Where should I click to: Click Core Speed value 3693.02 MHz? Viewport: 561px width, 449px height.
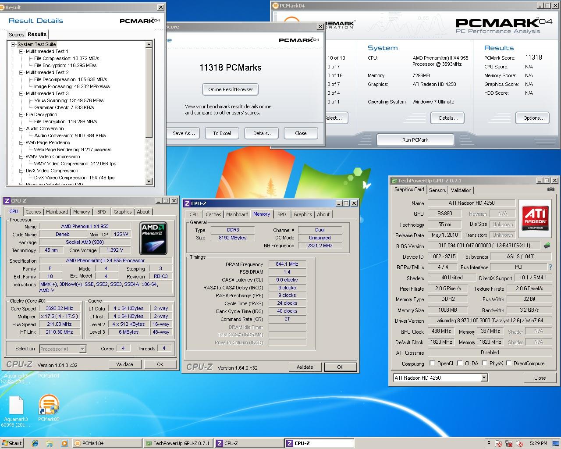pos(60,308)
